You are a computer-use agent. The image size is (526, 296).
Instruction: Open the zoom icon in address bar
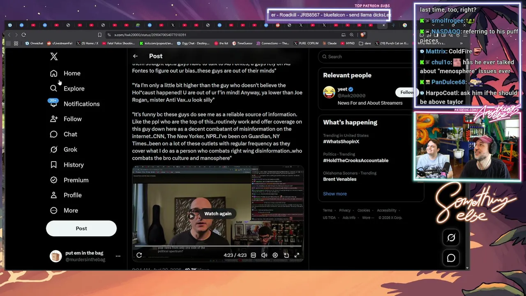coord(352,35)
